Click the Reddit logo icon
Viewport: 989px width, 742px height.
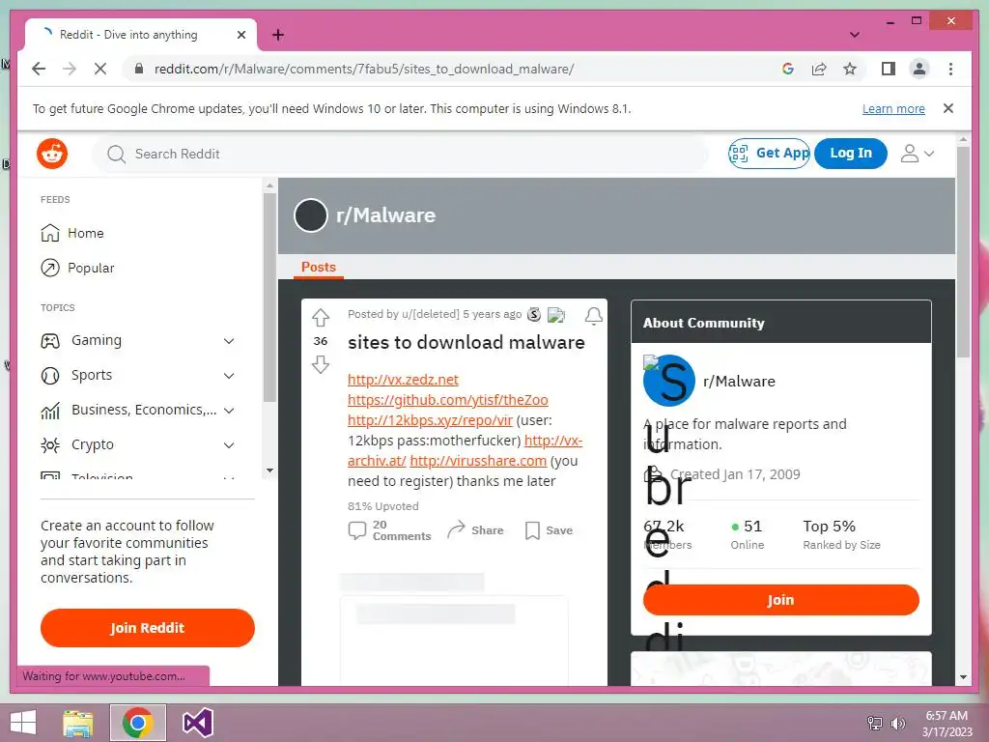click(x=52, y=154)
